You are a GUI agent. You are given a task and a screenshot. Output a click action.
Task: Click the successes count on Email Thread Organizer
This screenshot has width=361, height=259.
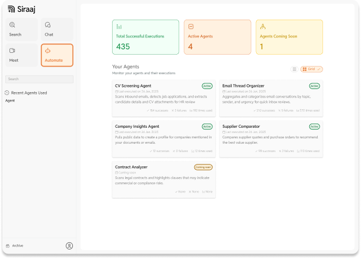click(264, 110)
